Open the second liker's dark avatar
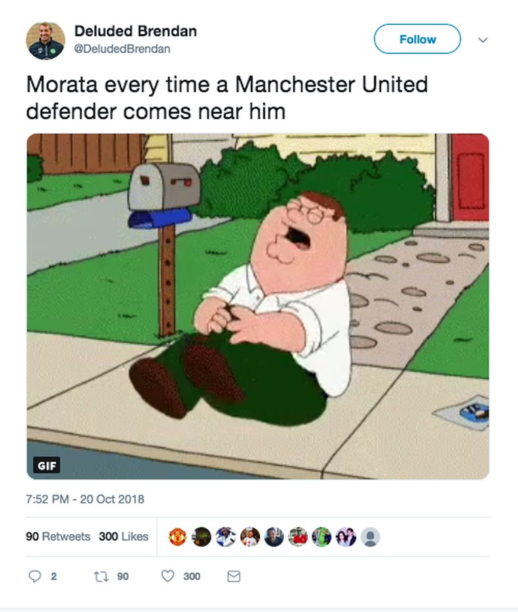The height and width of the screenshot is (612, 518). 202,537
